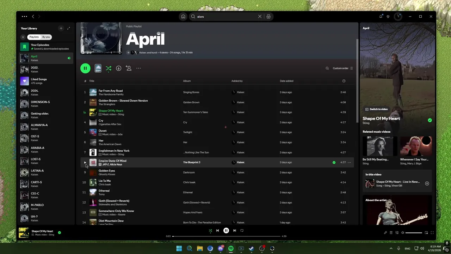This screenshot has height=254, width=451.
Task: Create a new playlist with plus icon
Action: point(61,28)
